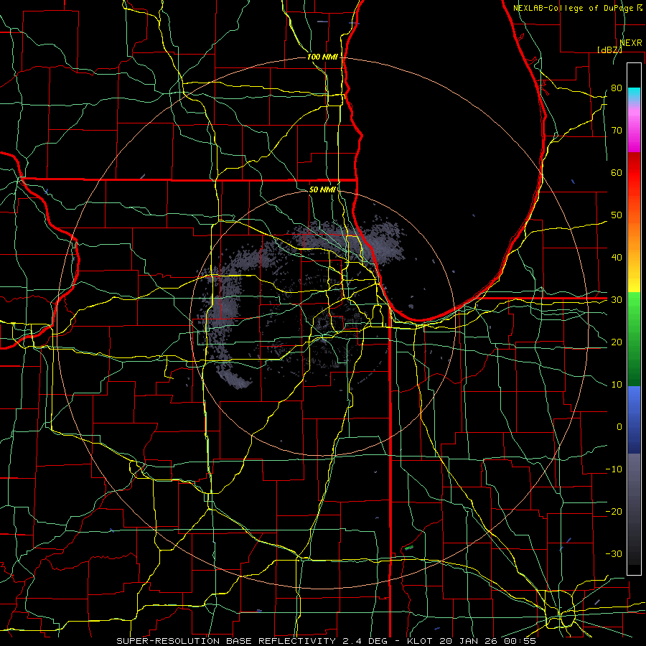Pick the blue segment of the color bar
Viewport: 646px width, 646px height.
[634, 419]
